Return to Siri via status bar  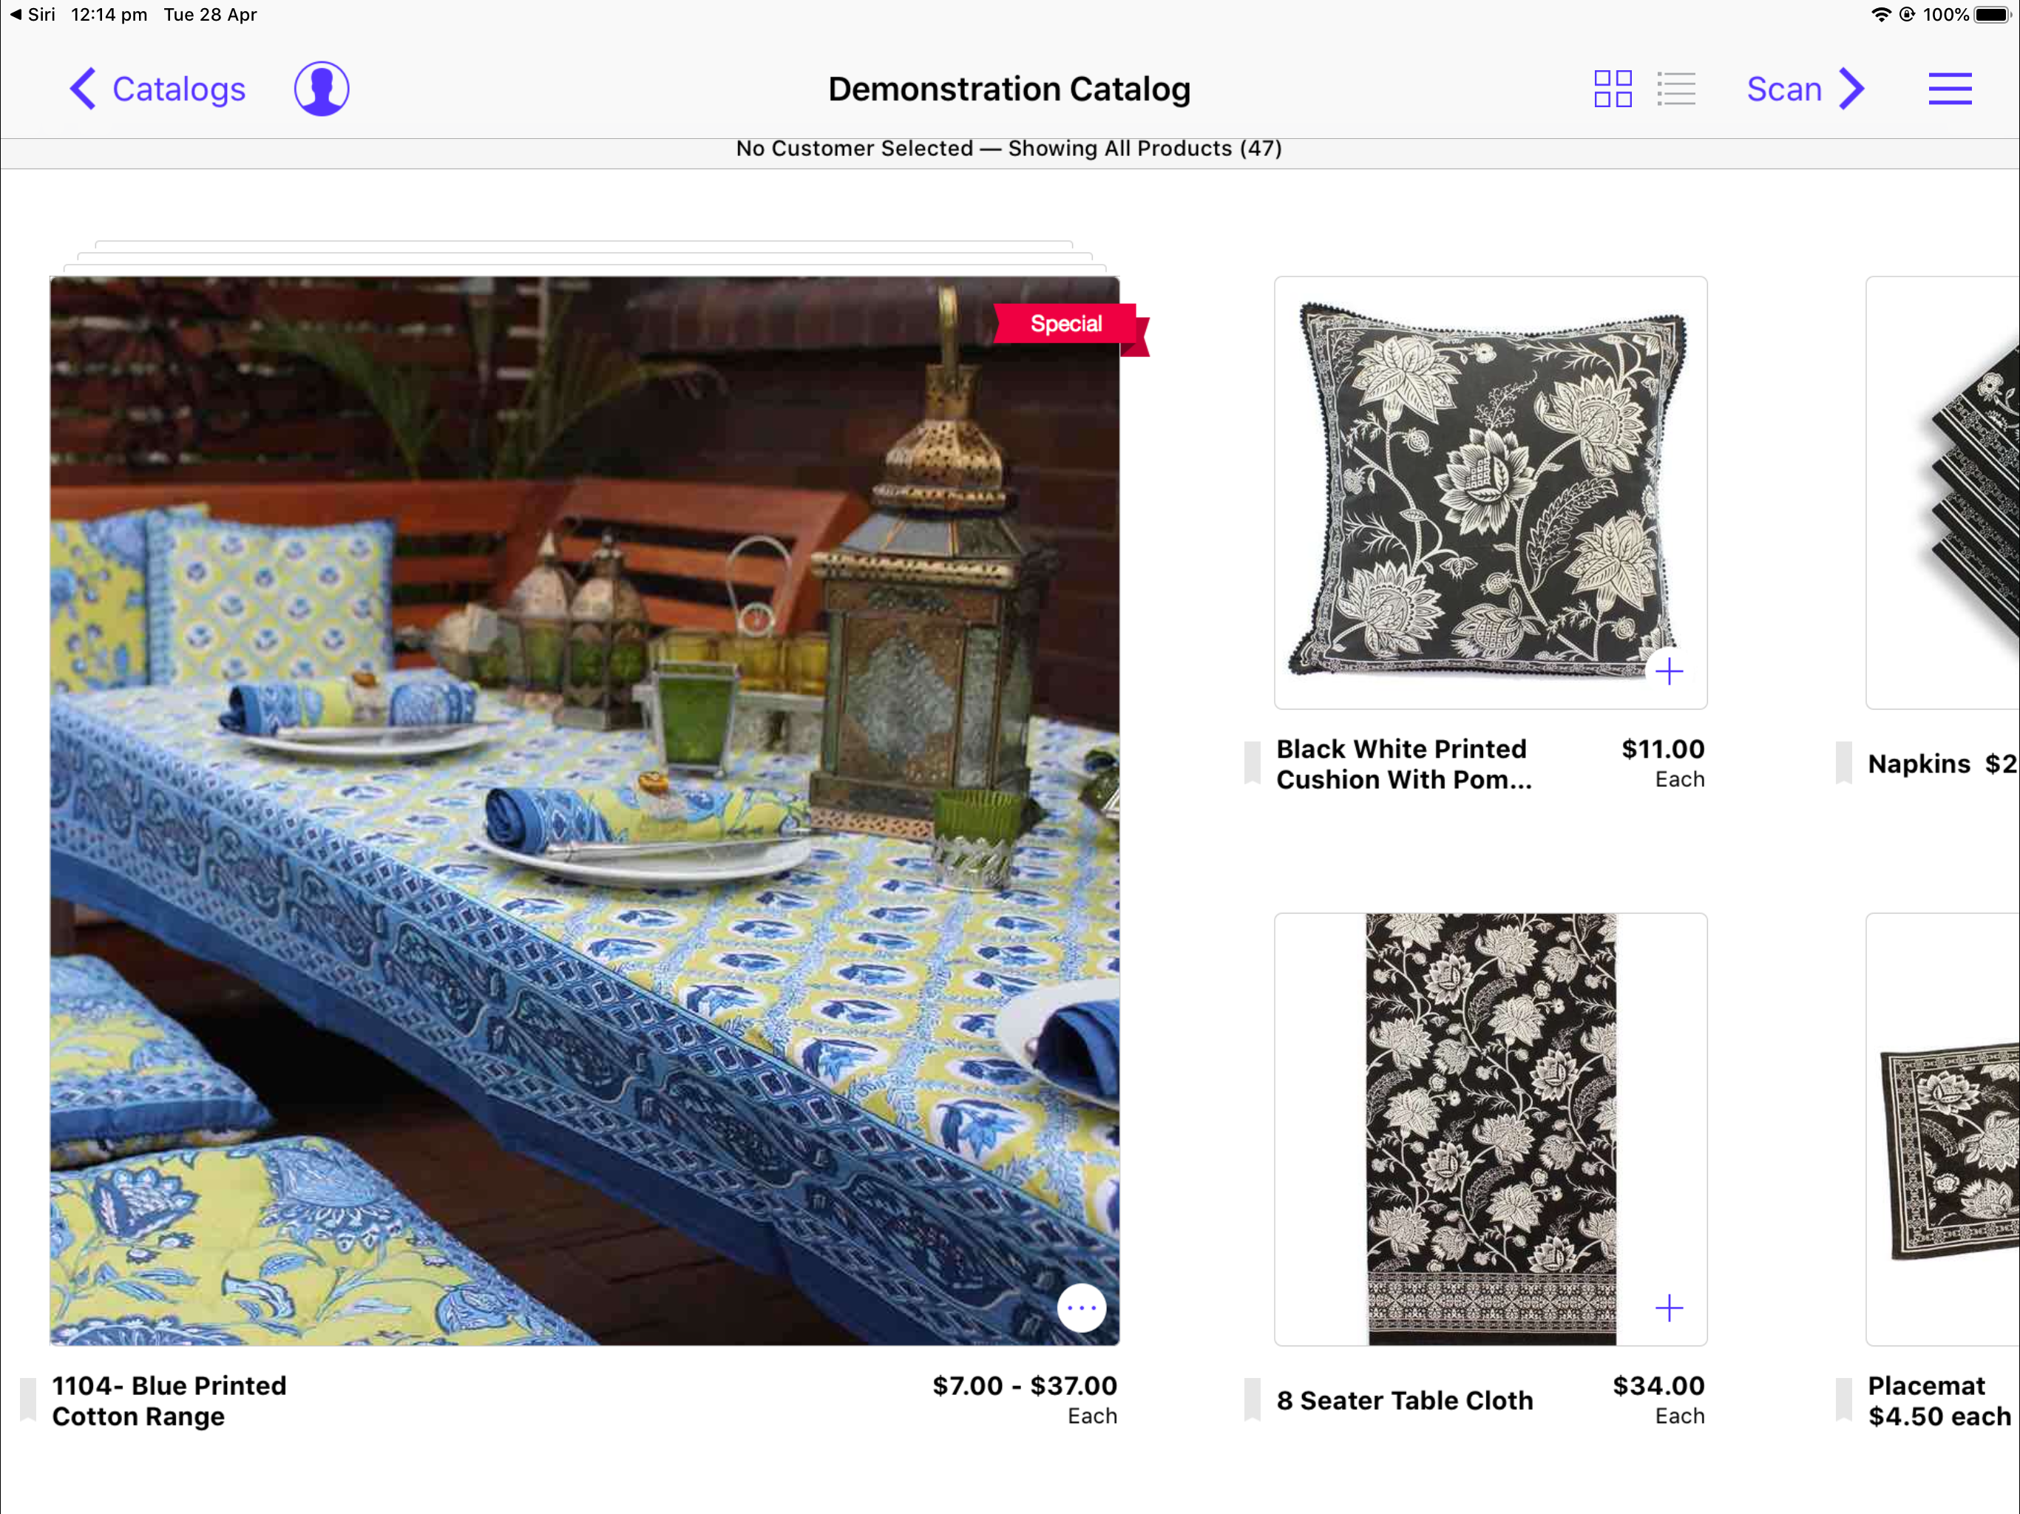[x=33, y=15]
